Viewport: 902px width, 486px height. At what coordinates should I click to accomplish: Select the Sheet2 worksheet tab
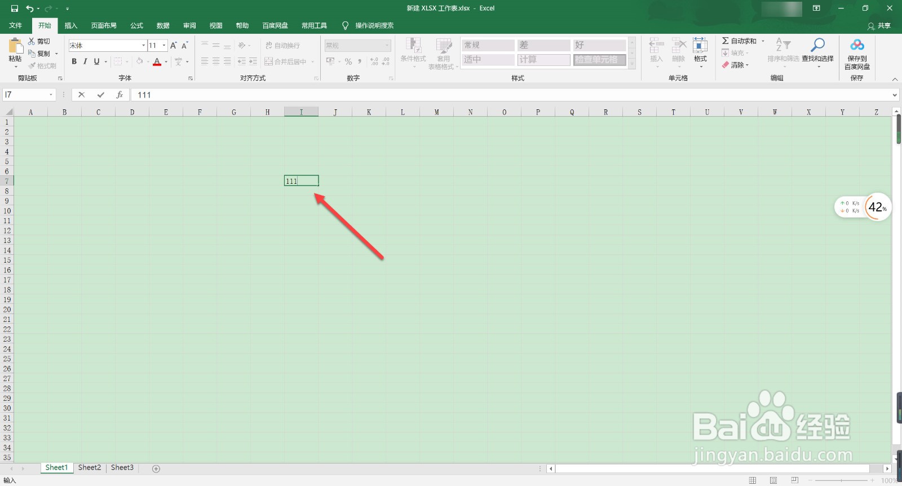click(90, 467)
